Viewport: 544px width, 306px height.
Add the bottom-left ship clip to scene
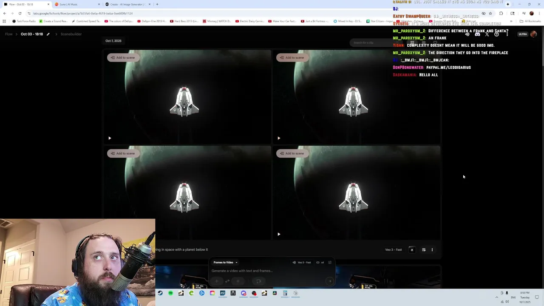(123, 153)
